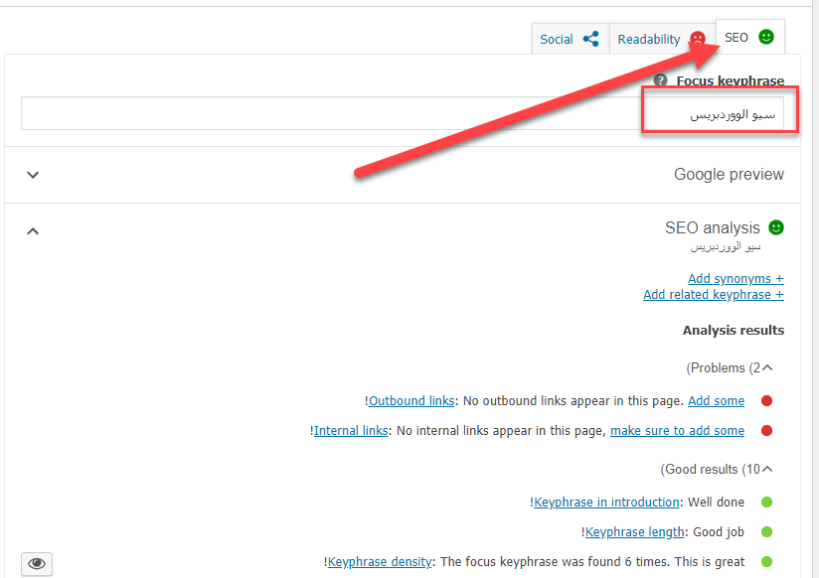Expand the Google preview section chevron

point(33,175)
